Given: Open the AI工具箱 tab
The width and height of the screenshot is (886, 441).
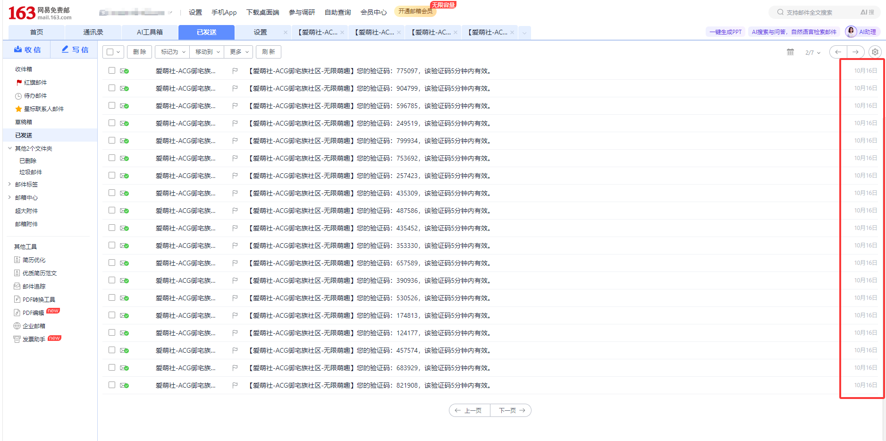Looking at the screenshot, I should (x=150, y=32).
